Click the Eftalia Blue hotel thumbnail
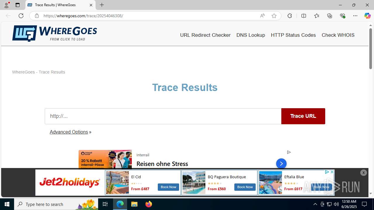 tap(271, 183)
